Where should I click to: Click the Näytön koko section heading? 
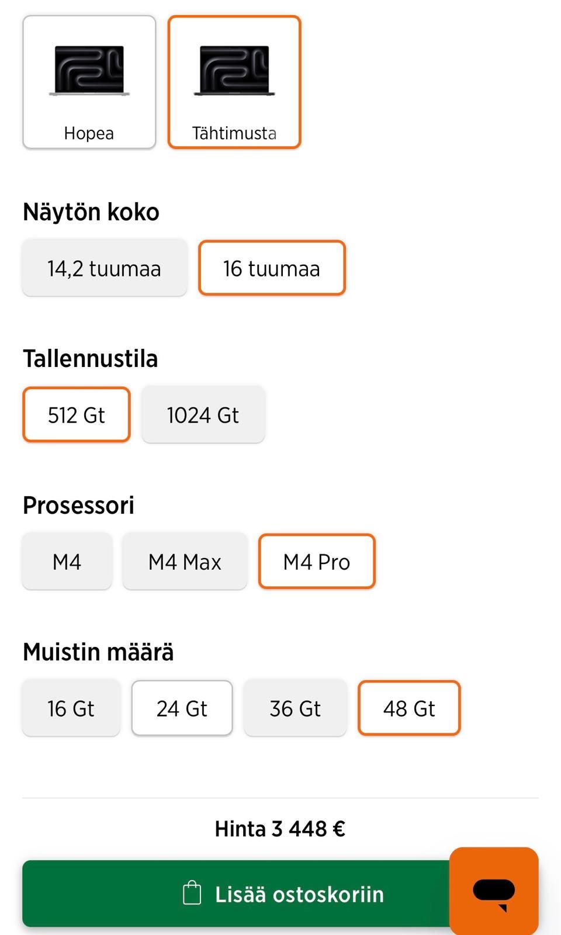90,212
